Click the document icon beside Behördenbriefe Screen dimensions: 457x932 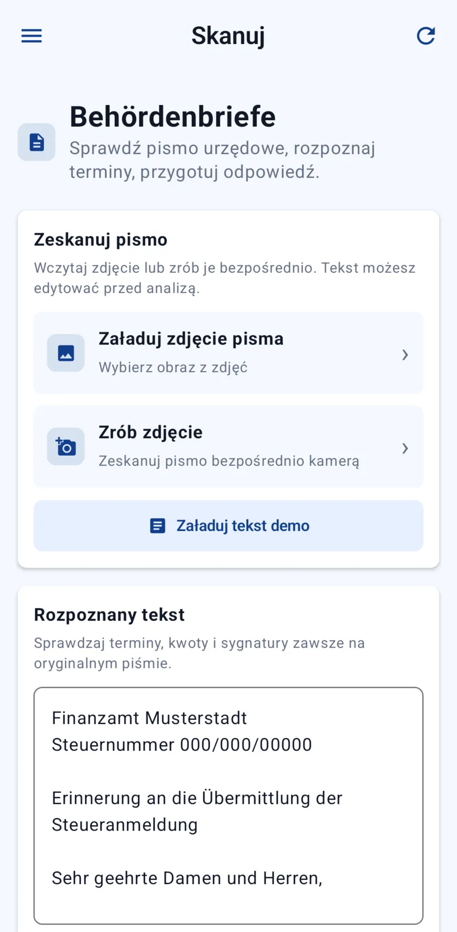click(37, 142)
